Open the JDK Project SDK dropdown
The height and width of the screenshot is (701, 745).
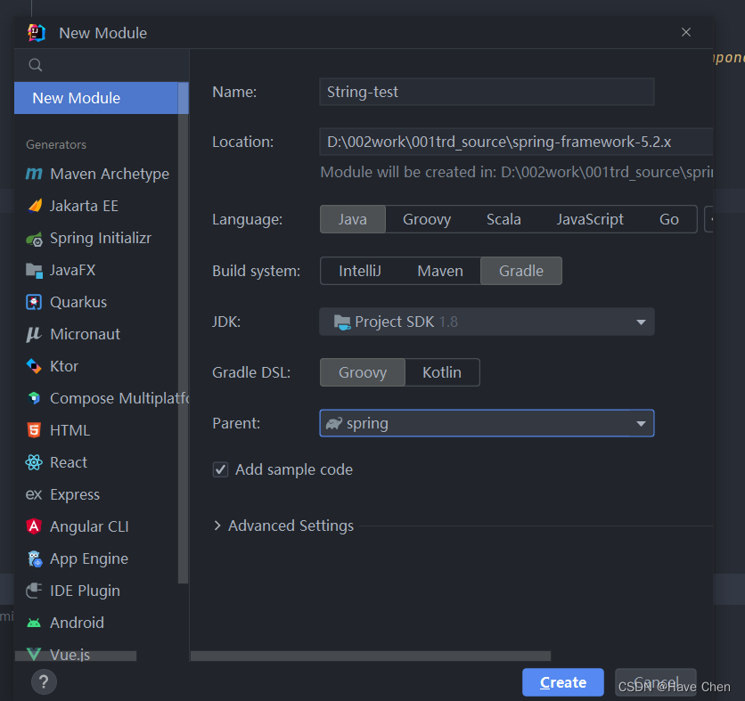(x=487, y=322)
